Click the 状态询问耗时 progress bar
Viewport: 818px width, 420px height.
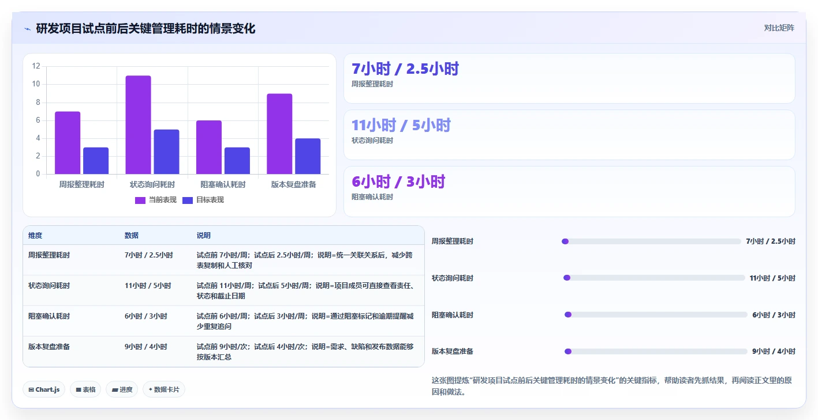point(654,278)
